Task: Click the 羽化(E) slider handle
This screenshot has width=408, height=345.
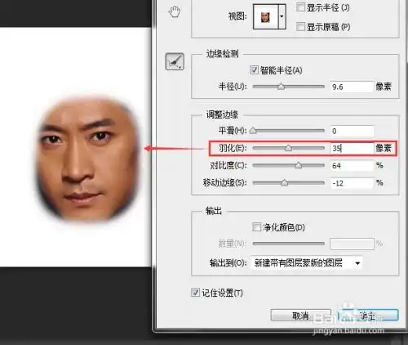Action: (x=288, y=148)
